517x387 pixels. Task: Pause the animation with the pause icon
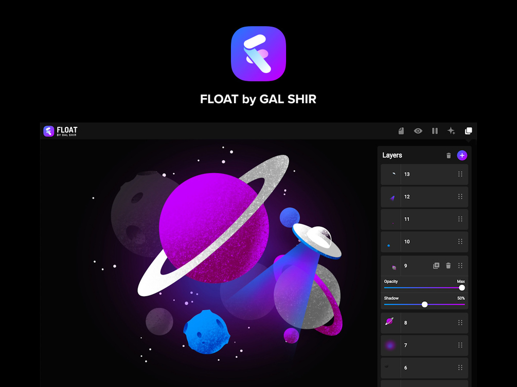[x=435, y=131]
